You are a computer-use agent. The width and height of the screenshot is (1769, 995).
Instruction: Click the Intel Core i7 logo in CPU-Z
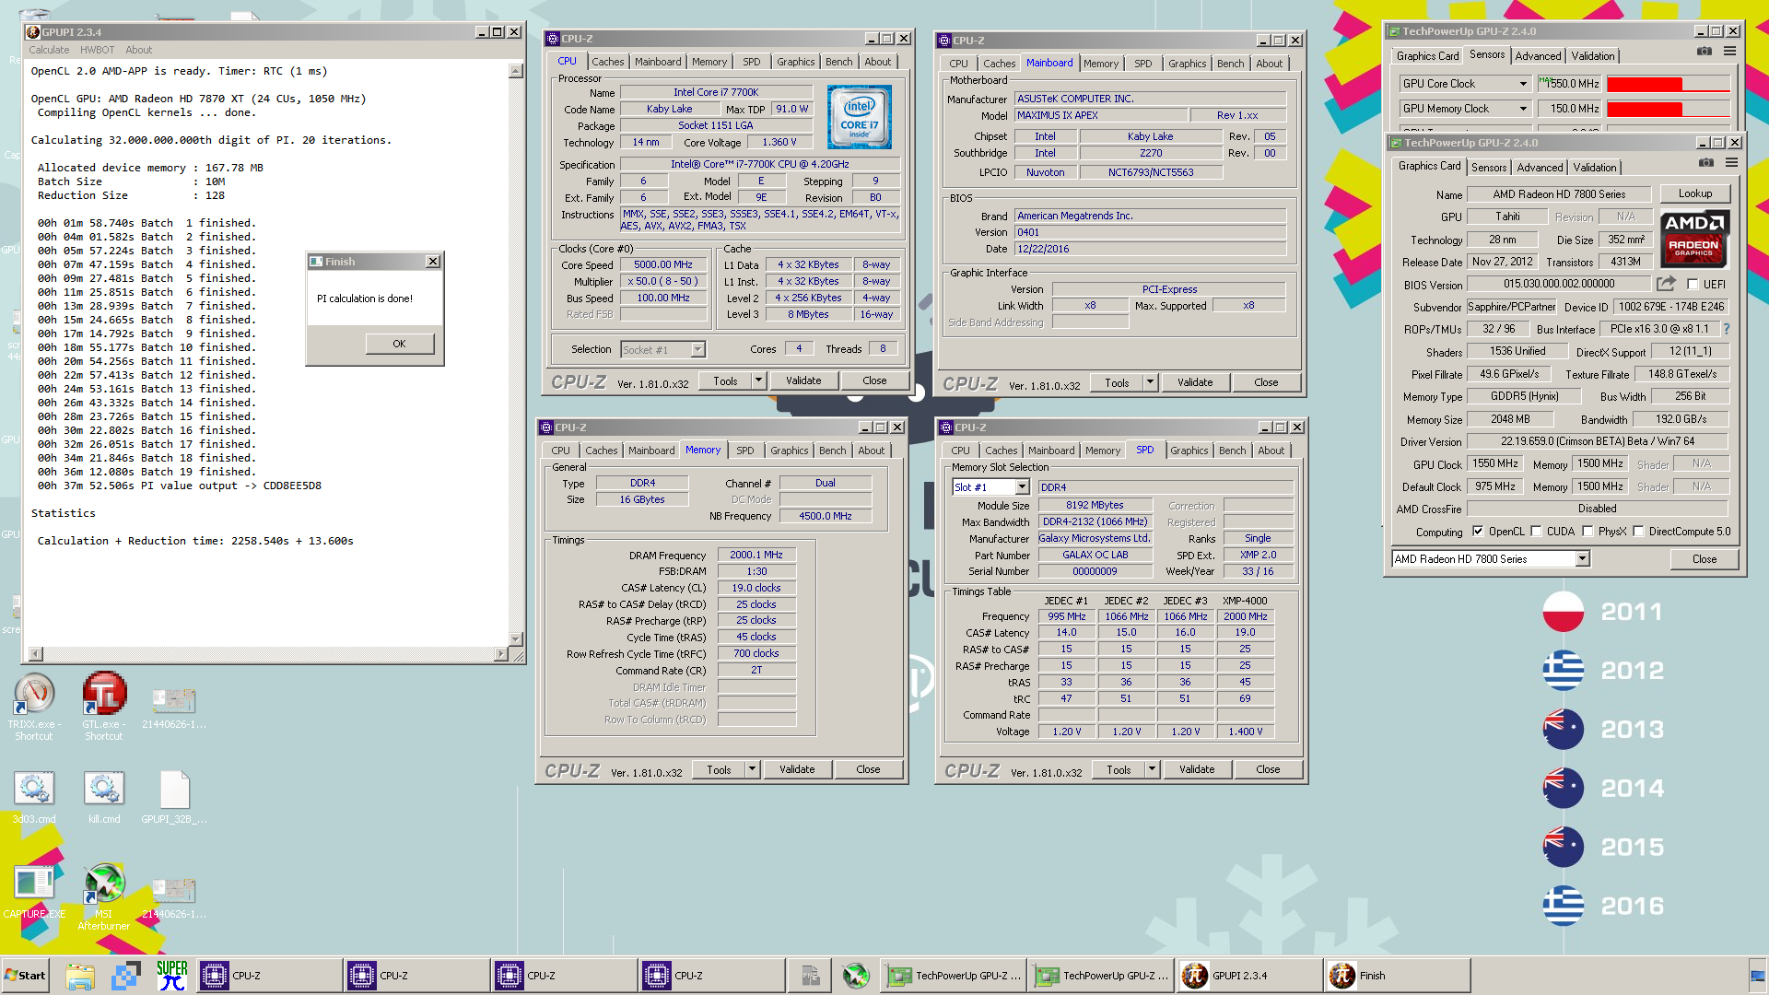[859, 117]
